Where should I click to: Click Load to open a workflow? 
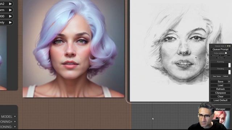pyautogui.click(x=220, y=85)
